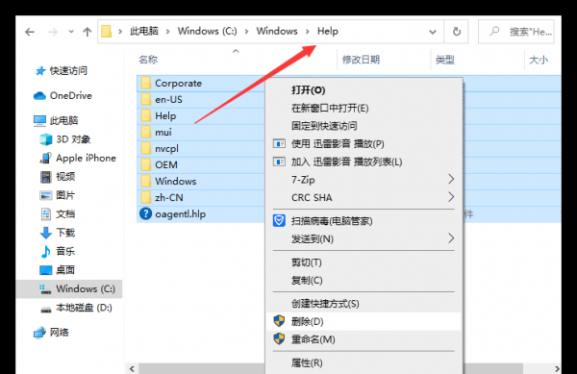Open OneDrive in the sidebar
This screenshot has width=577, height=374.
coord(63,95)
